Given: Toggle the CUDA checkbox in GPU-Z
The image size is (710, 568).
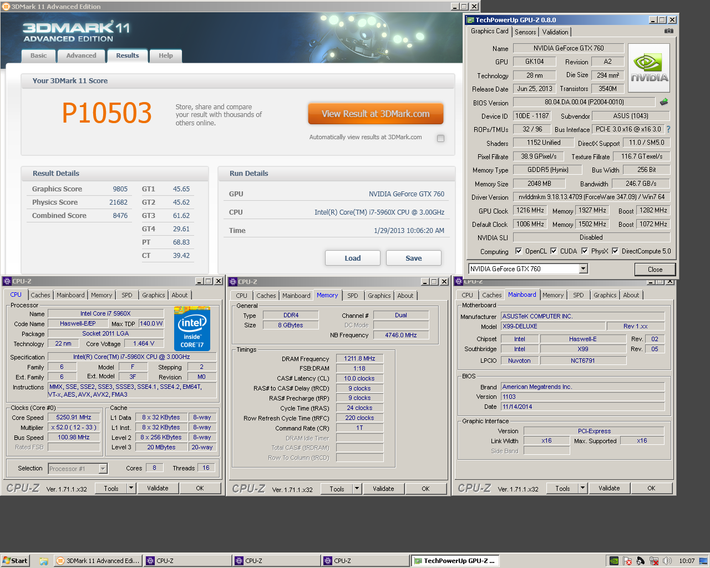Looking at the screenshot, I should point(554,251).
